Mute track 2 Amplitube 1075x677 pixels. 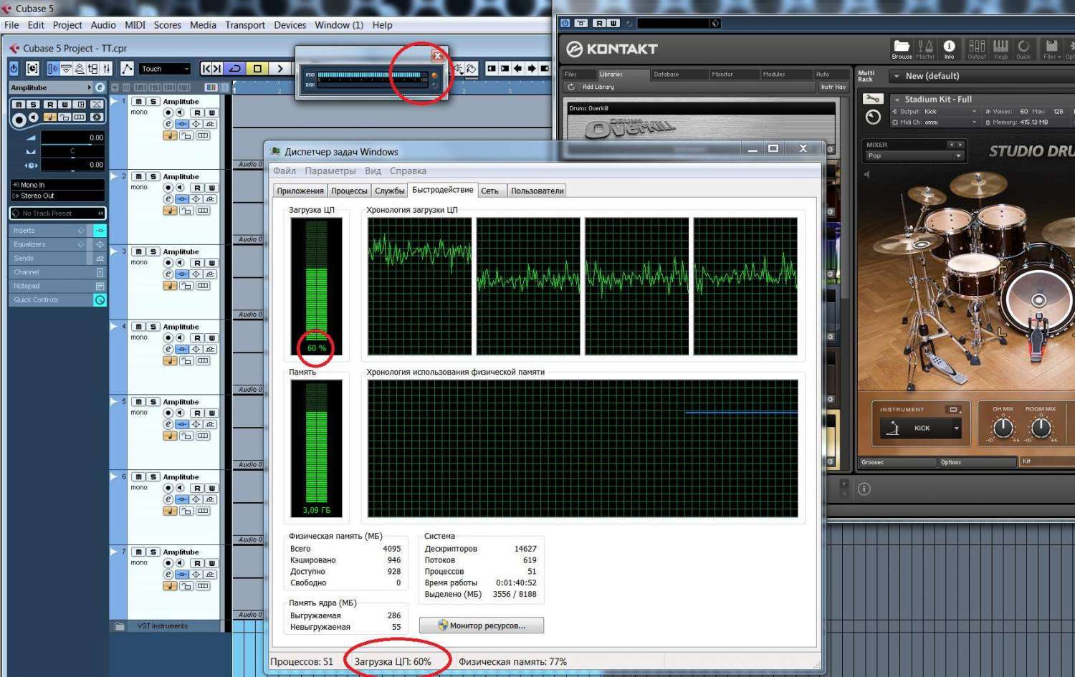138,176
